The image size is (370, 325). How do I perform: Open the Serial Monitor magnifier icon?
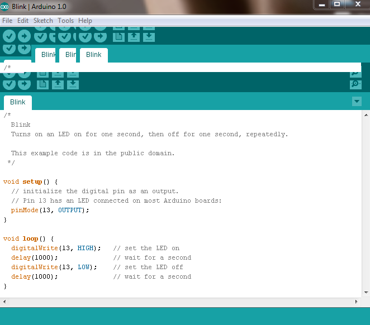(355, 84)
